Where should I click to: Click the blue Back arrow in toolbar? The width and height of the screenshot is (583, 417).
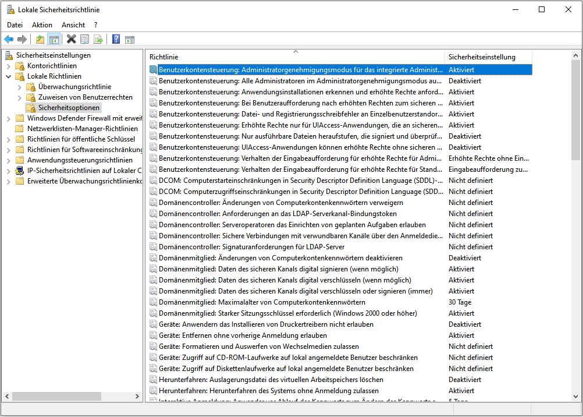(9, 40)
